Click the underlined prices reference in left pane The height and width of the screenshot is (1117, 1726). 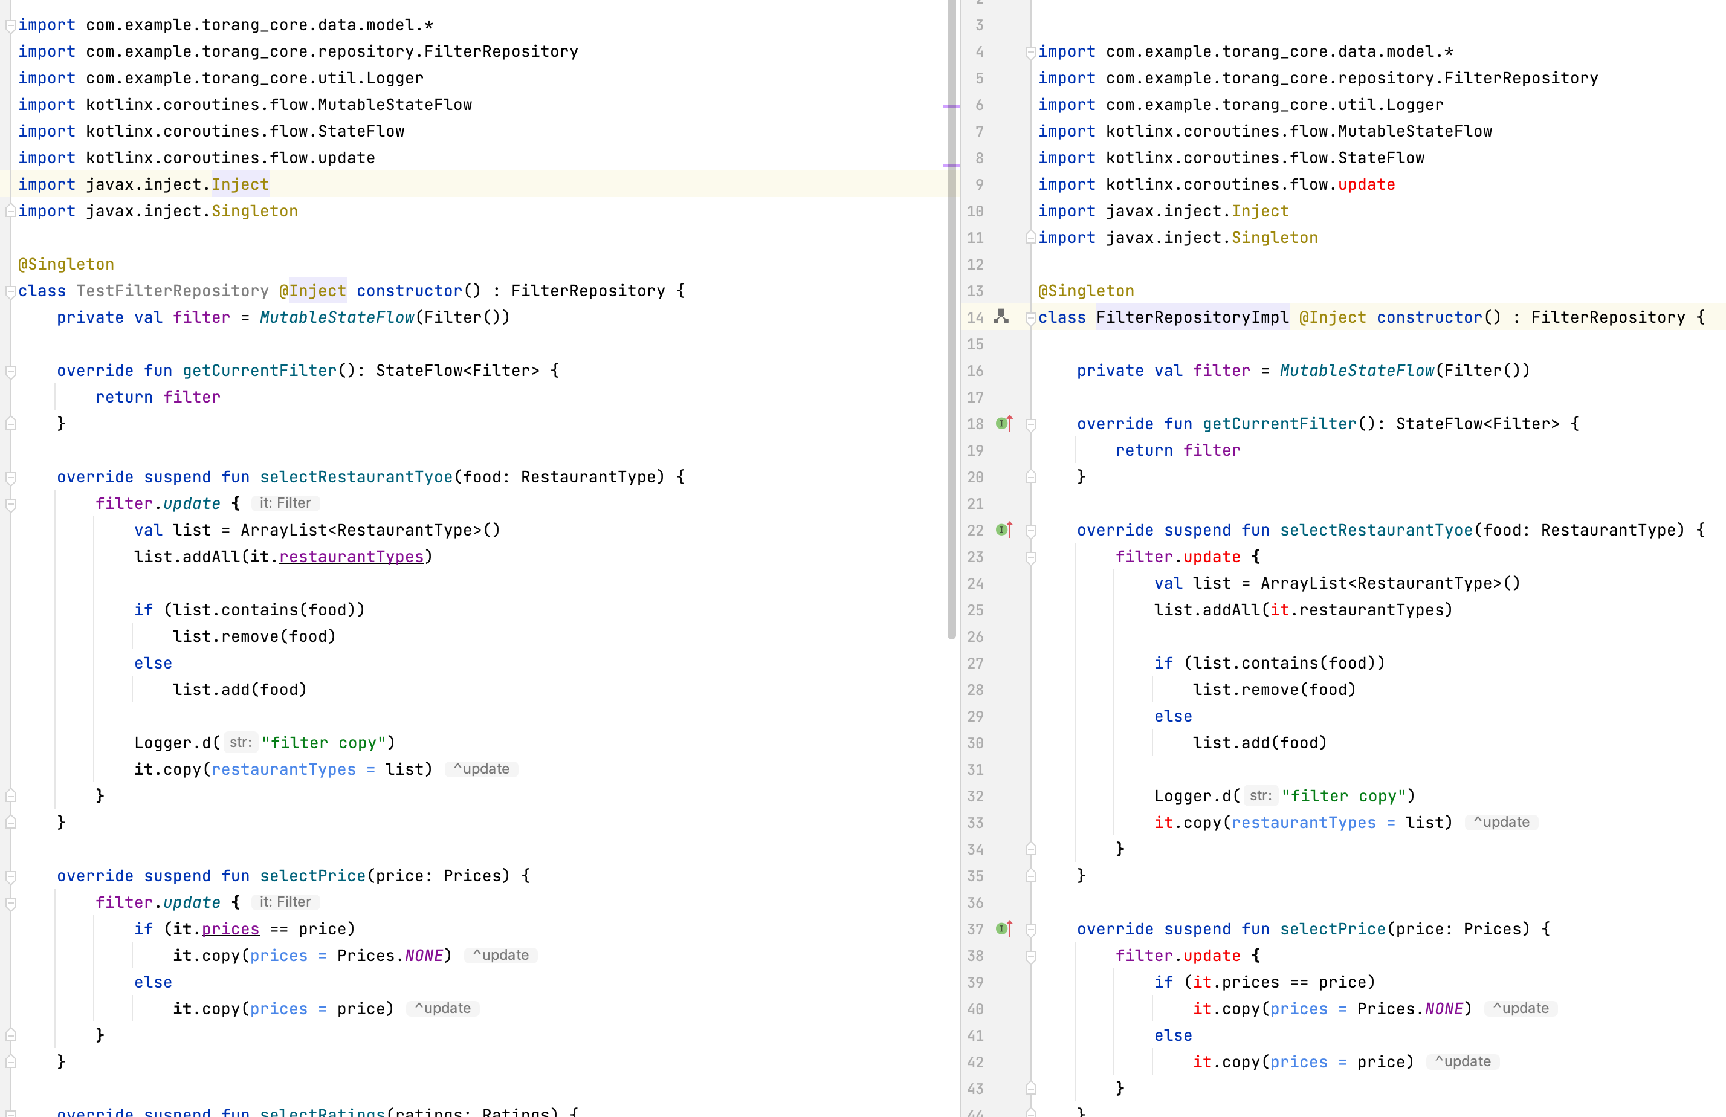[230, 929]
